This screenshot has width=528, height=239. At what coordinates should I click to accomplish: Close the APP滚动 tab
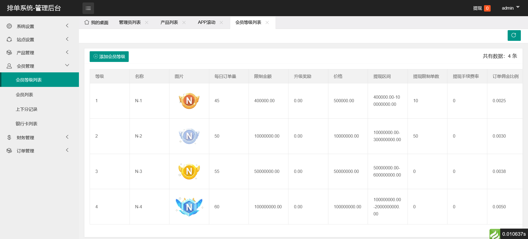click(221, 22)
